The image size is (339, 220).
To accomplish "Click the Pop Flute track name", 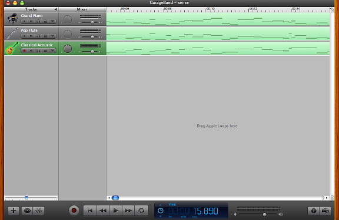I will (29, 31).
